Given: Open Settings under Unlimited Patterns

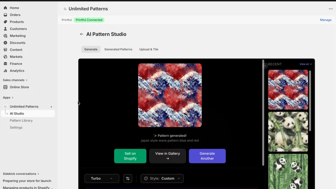Looking at the screenshot, I should 16,128.
